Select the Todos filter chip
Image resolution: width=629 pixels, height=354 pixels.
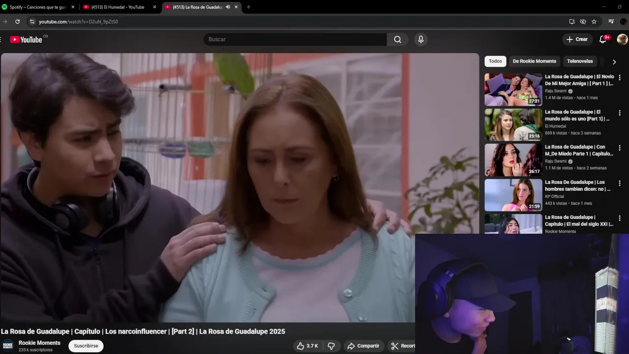495,61
